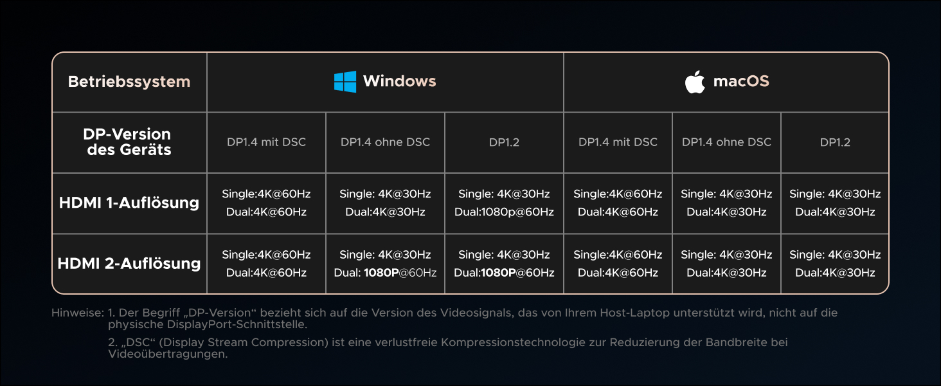Click the Windows column heading text

(x=399, y=82)
